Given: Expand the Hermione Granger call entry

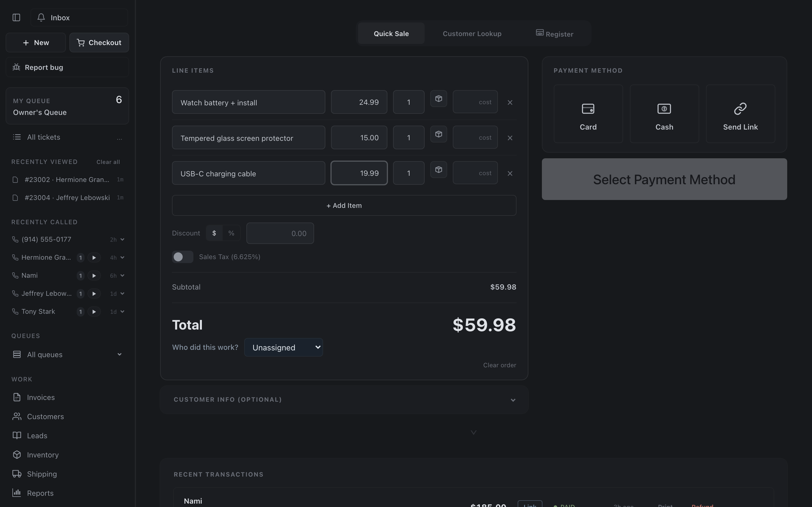Looking at the screenshot, I should point(122,257).
